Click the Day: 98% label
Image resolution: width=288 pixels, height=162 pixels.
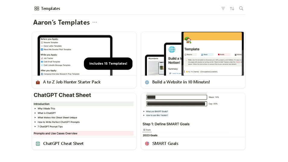[213, 104]
